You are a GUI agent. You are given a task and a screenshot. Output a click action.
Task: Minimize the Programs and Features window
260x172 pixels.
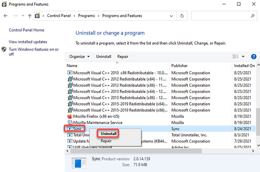coord(224,4)
